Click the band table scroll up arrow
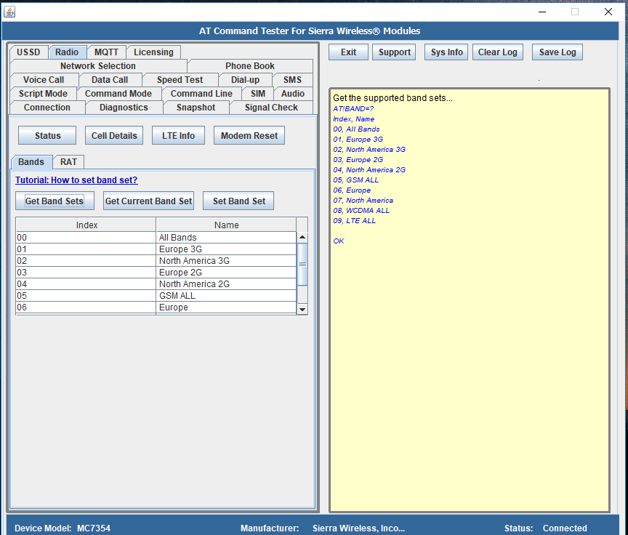Viewport: 628px width, 535px height. [x=302, y=238]
